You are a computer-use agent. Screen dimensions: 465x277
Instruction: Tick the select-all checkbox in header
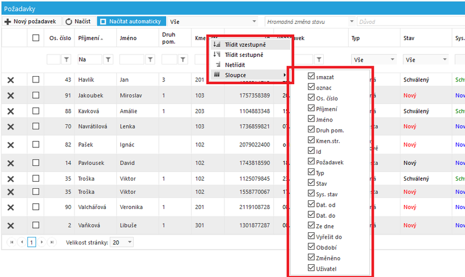35,38
